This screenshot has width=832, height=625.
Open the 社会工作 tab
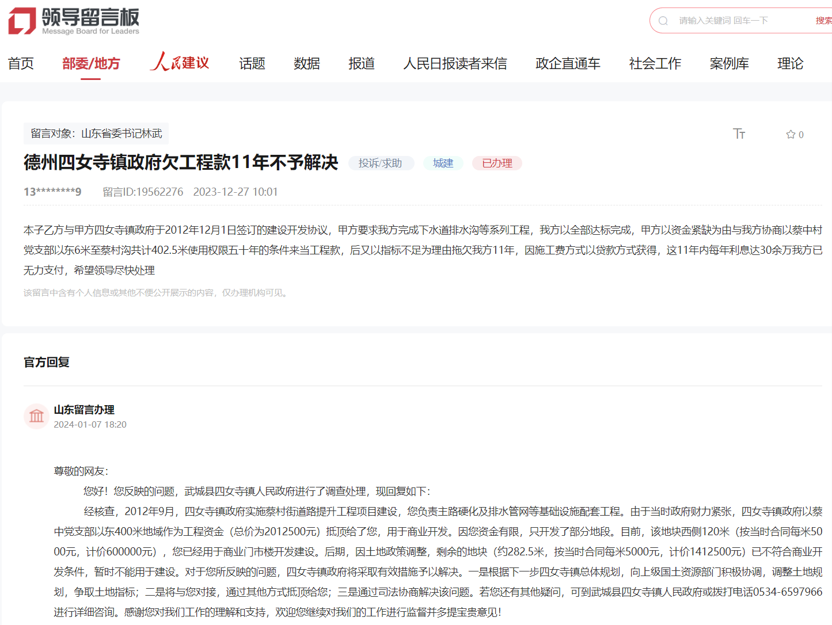pyautogui.click(x=655, y=63)
